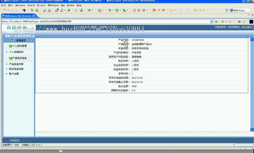The height and width of the screenshot is (153, 254).
Task: Click the date value 2012-5-20
Action: [137, 78]
